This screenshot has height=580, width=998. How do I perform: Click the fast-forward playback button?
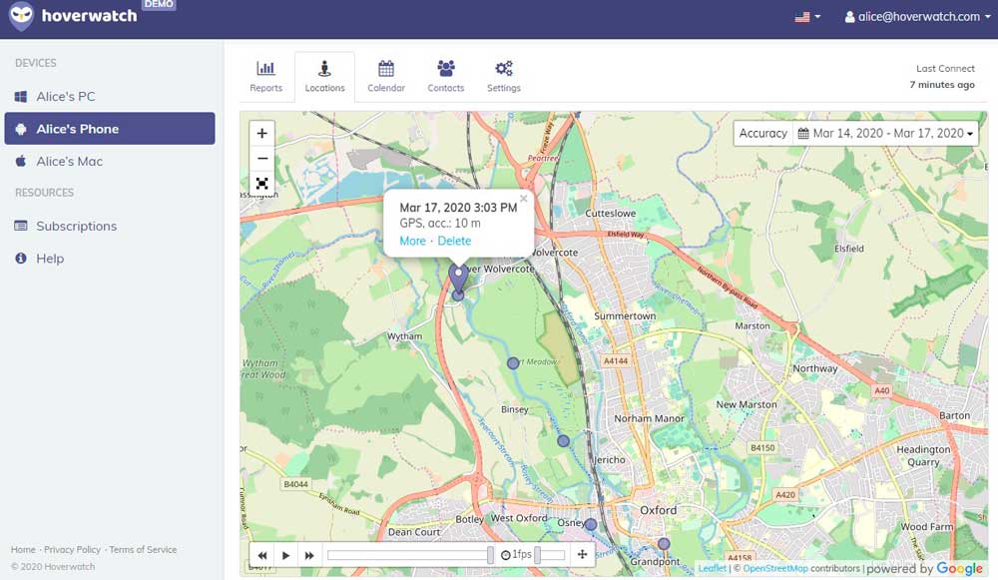[x=309, y=555]
